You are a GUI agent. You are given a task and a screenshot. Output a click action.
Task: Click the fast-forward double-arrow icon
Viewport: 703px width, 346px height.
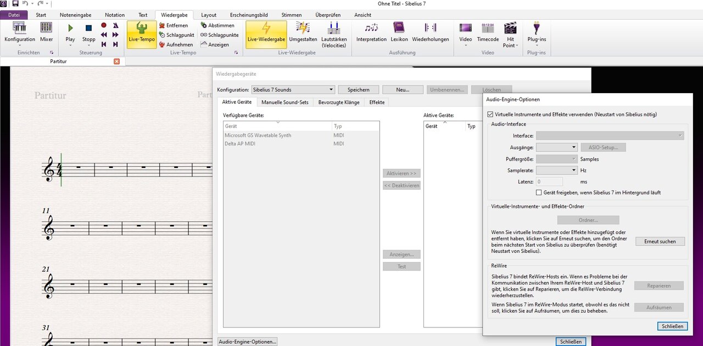tap(115, 35)
